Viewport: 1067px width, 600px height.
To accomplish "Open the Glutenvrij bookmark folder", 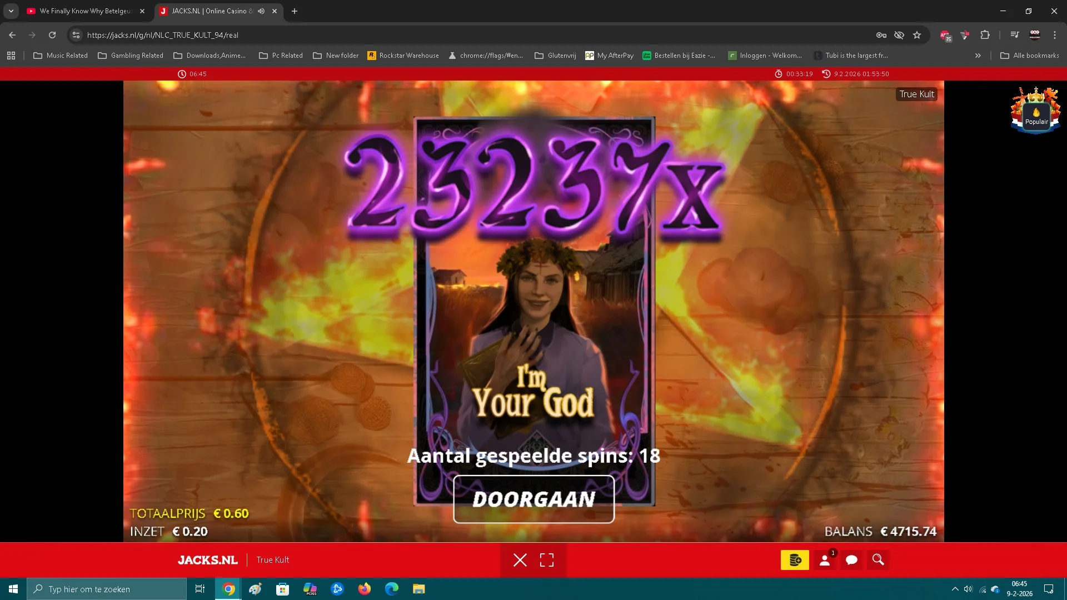I will coord(555,56).
